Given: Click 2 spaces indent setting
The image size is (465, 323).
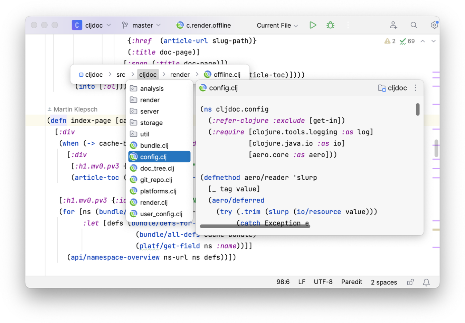Looking at the screenshot, I should tap(384, 282).
